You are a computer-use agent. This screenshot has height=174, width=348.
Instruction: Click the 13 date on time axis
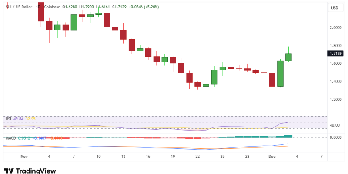click(124, 156)
